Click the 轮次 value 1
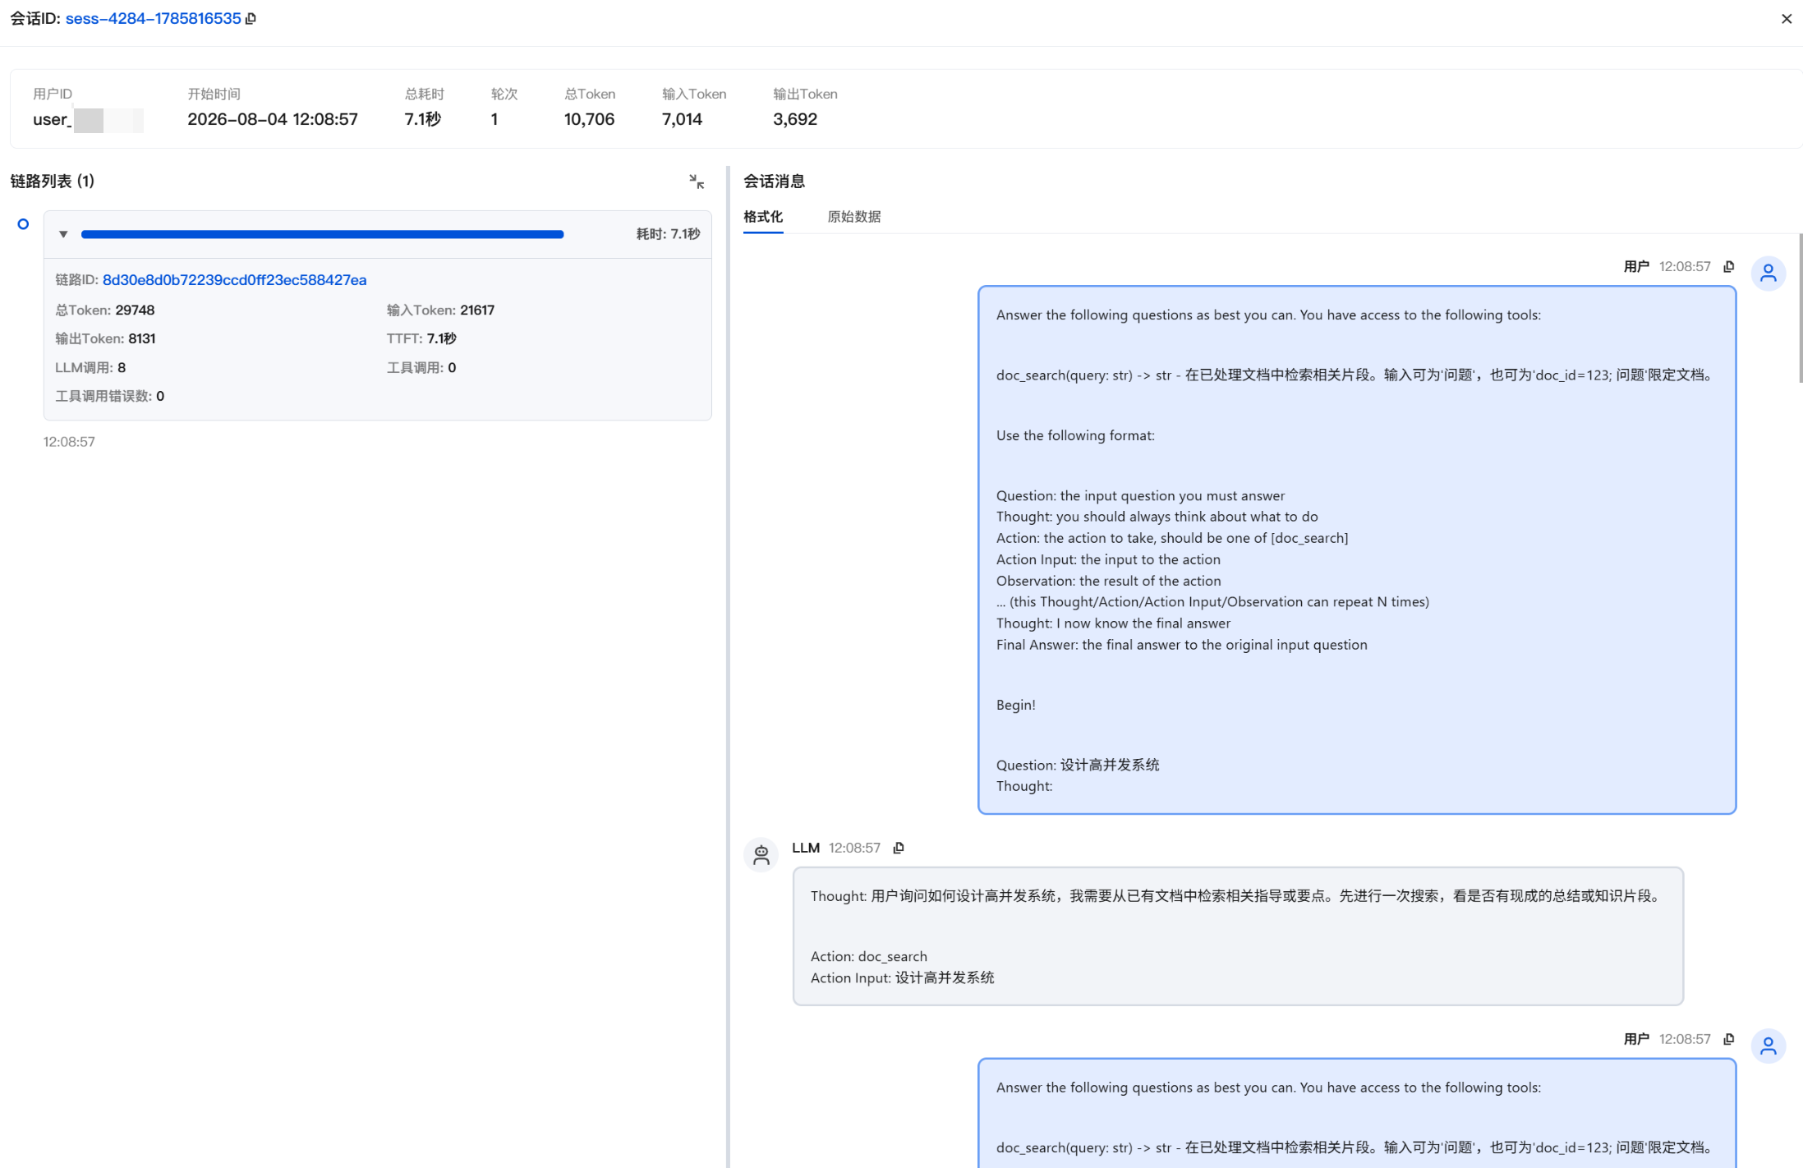The image size is (1803, 1168). (494, 119)
